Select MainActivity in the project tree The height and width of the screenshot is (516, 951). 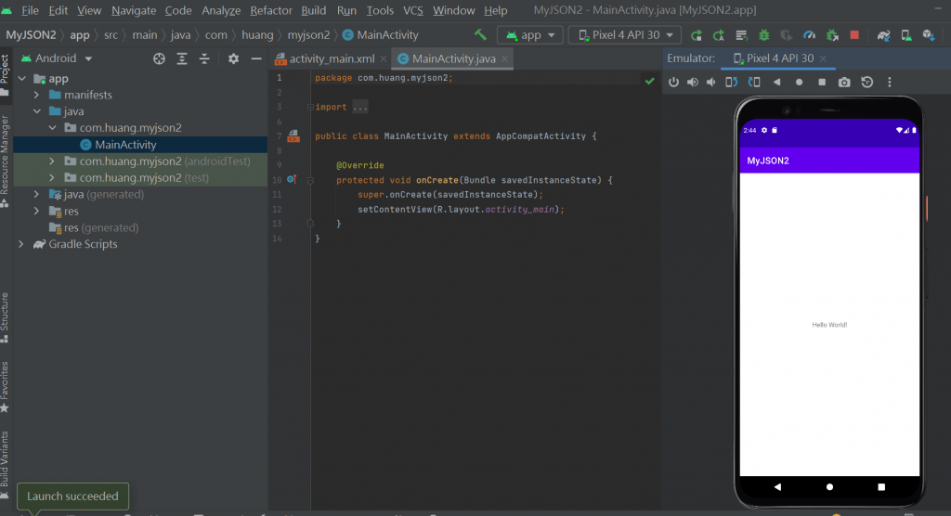tap(125, 145)
